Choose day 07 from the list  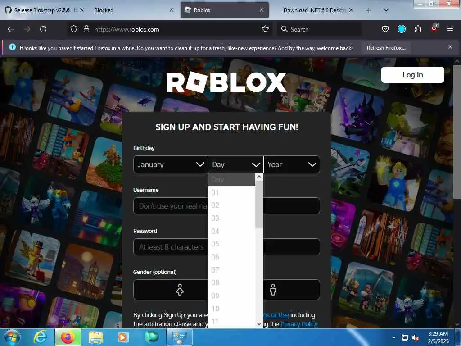click(231, 270)
